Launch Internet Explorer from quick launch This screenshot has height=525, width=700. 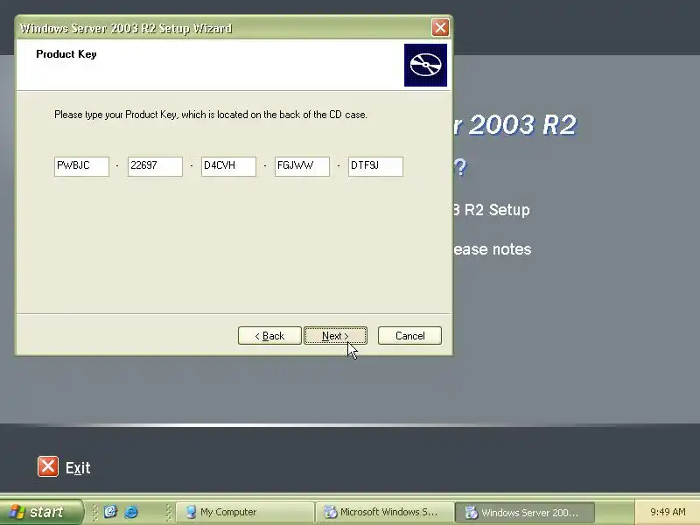pos(131,512)
